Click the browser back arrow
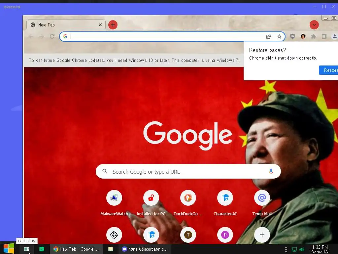The height and width of the screenshot is (254, 338). tap(31, 36)
